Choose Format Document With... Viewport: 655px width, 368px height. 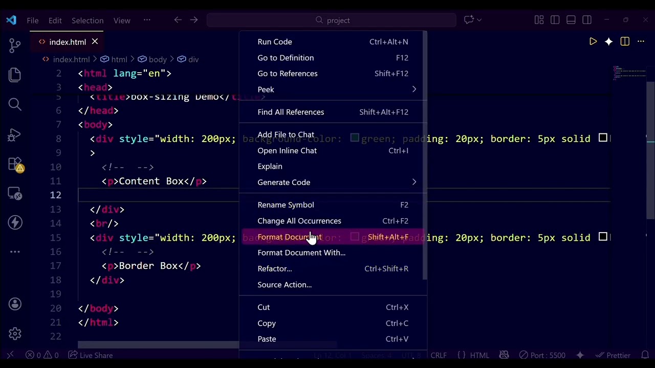coord(333,253)
